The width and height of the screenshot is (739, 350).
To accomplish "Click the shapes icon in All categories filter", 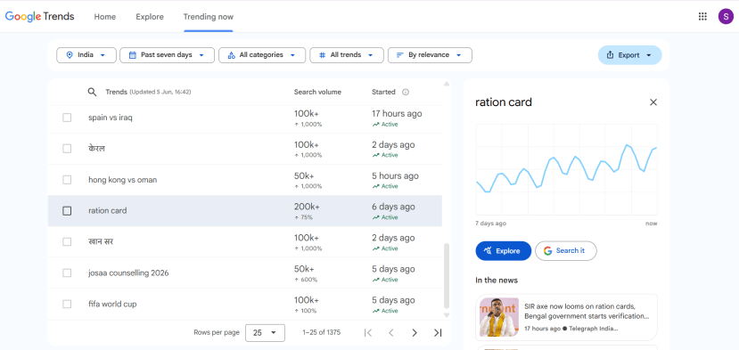I will (x=232, y=55).
